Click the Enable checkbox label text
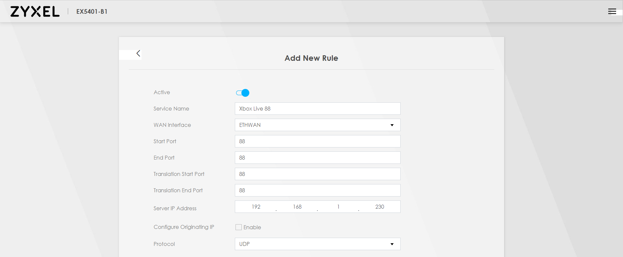Screen dimensions: 623x257 click(252, 227)
